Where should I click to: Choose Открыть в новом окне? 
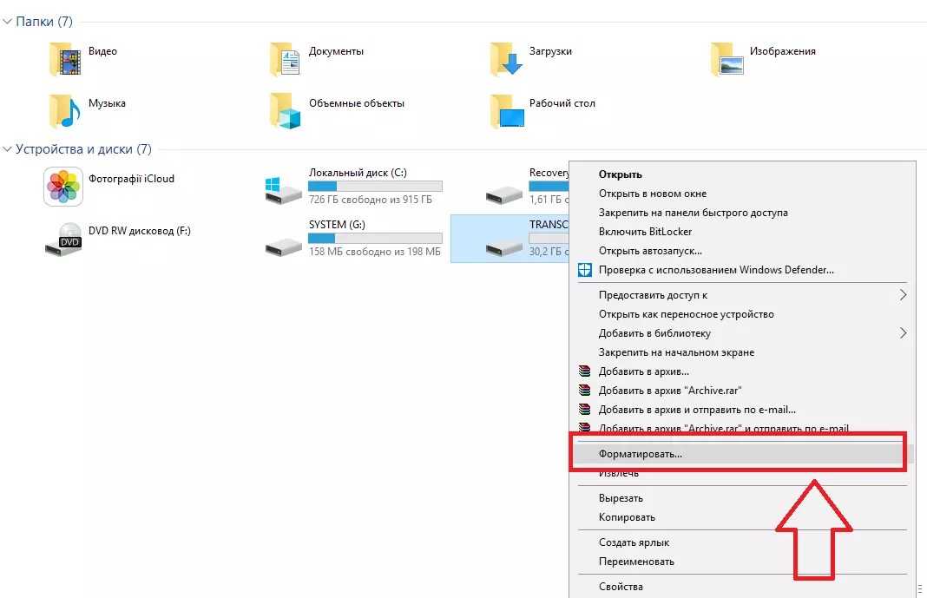tap(652, 194)
